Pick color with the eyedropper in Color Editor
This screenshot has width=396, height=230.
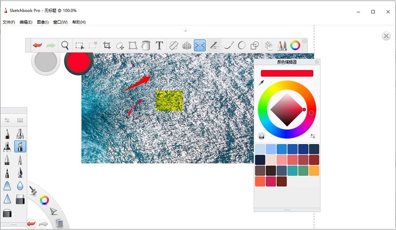(261, 82)
